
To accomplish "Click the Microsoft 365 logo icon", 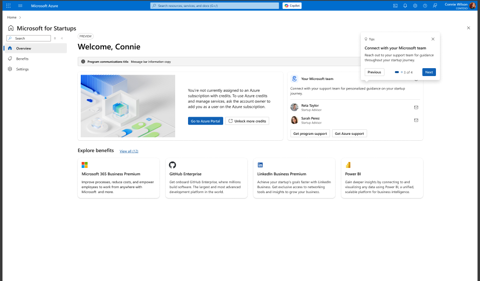I will coord(85,165).
